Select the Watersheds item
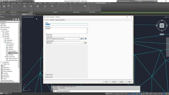Screen dimensions: 169x95 [10, 40]
